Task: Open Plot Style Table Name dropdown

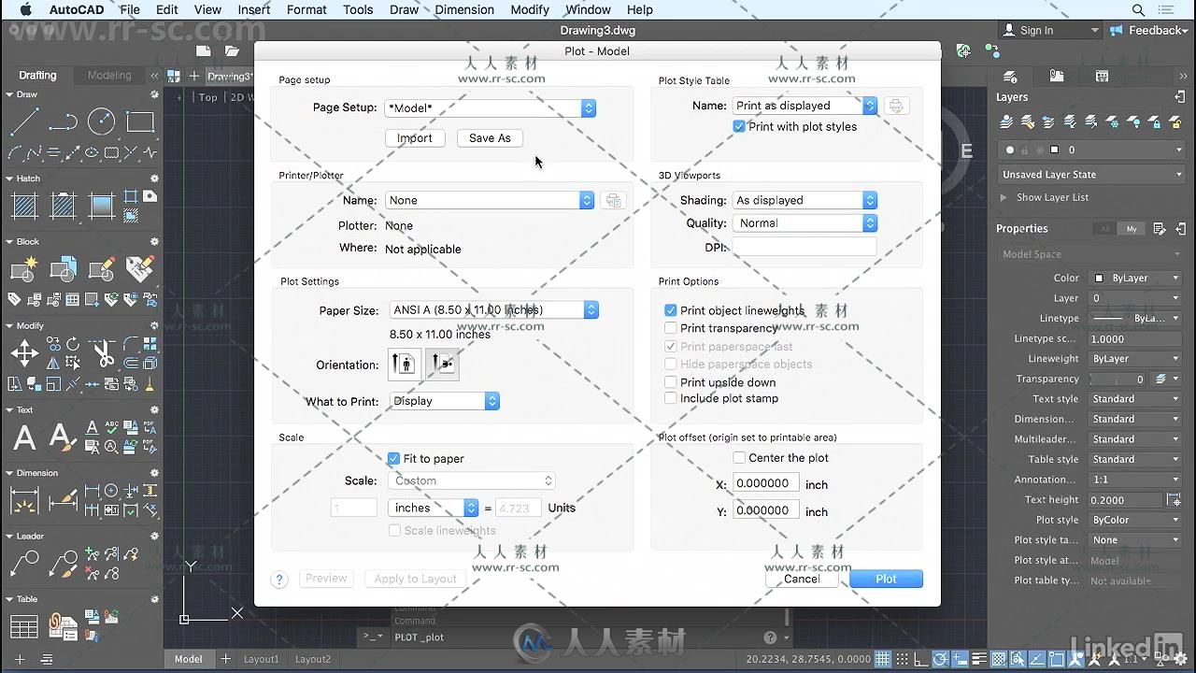Action: pyautogui.click(x=804, y=106)
